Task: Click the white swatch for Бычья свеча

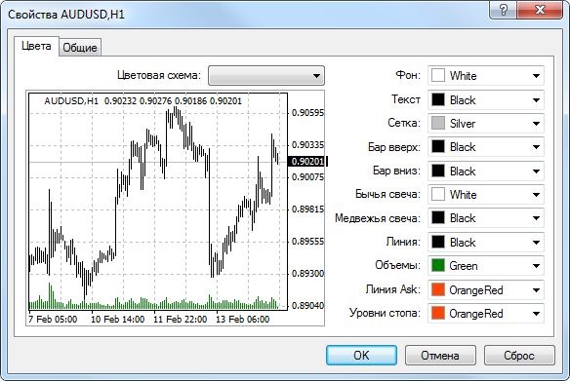Action: point(438,194)
